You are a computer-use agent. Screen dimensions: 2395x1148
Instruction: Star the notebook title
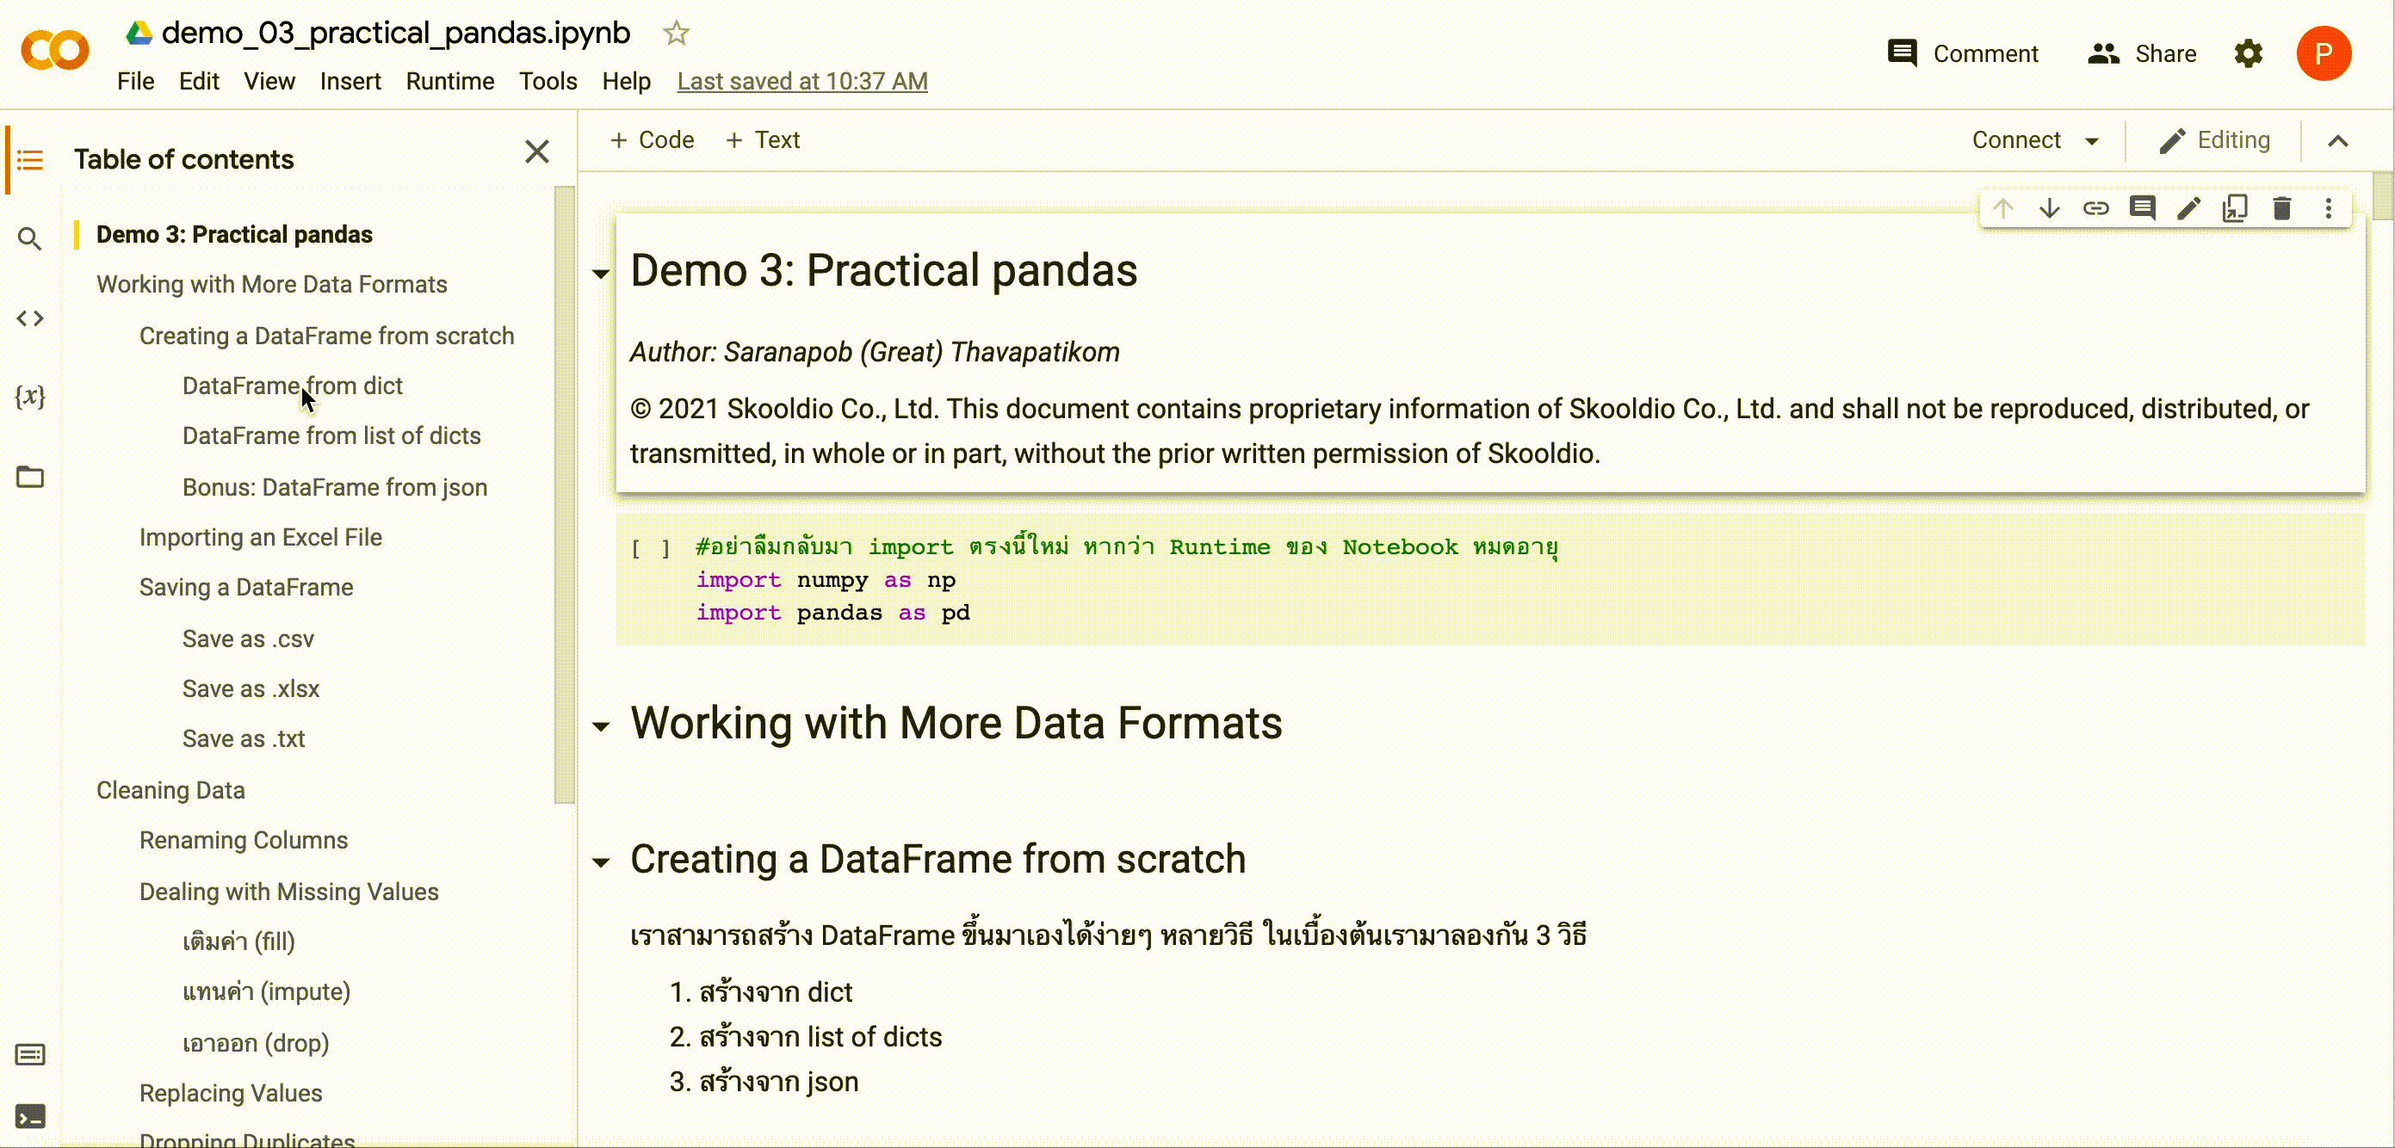[x=676, y=34]
